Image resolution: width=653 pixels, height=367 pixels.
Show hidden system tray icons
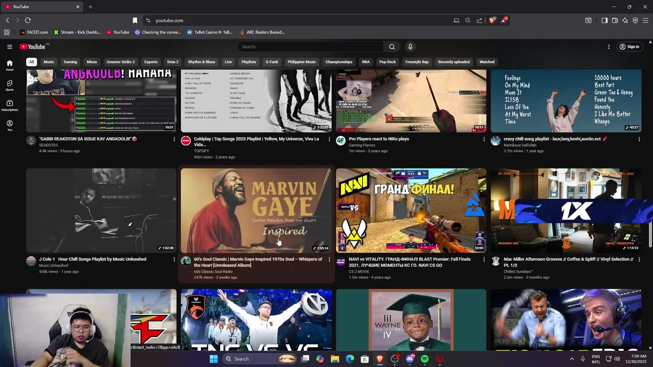(572, 359)
